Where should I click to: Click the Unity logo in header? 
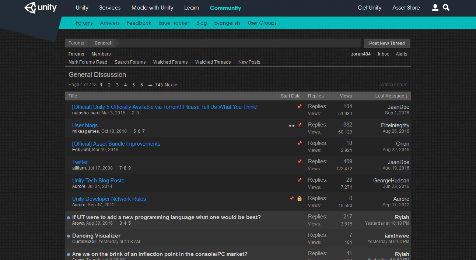[x=41, y=8]
